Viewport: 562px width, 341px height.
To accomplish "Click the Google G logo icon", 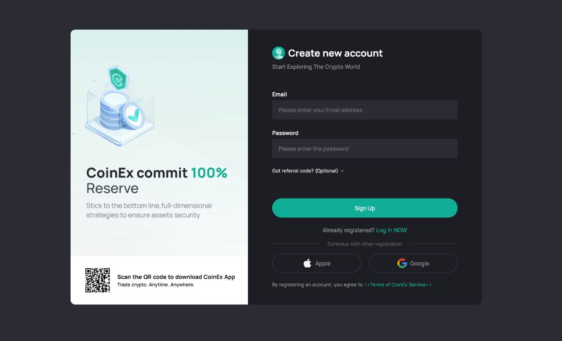I will [402, 263].
